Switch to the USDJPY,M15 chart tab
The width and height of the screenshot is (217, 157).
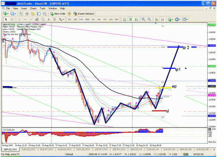[101, 149]
